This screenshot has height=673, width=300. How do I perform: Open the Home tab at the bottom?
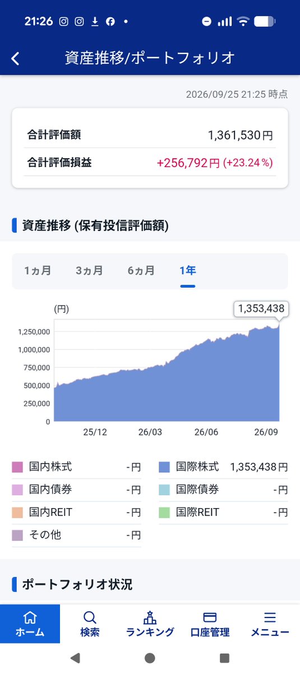tap(30, 624)
